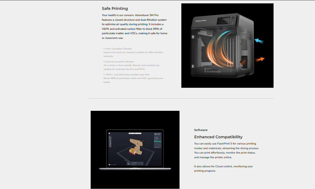Click the "External circulation filtration" bullet
Screen dimensions: 315x189
120,62
